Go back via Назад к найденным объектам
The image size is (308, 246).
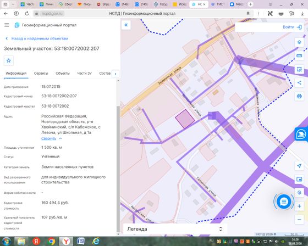(37, 38)
